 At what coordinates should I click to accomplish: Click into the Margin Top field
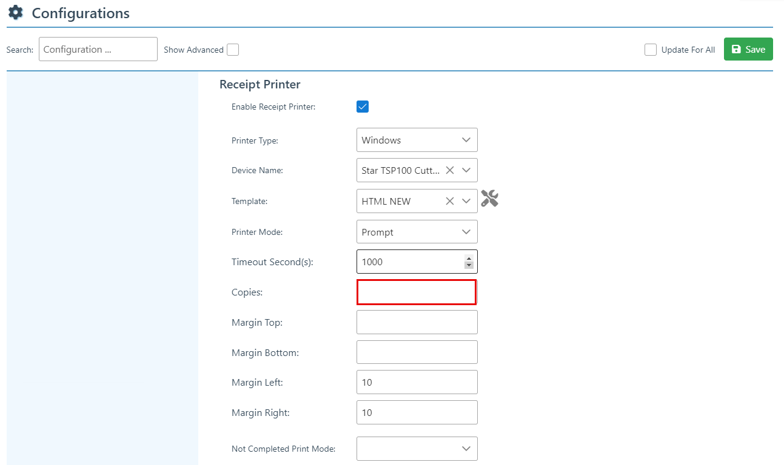coord(417,322)
